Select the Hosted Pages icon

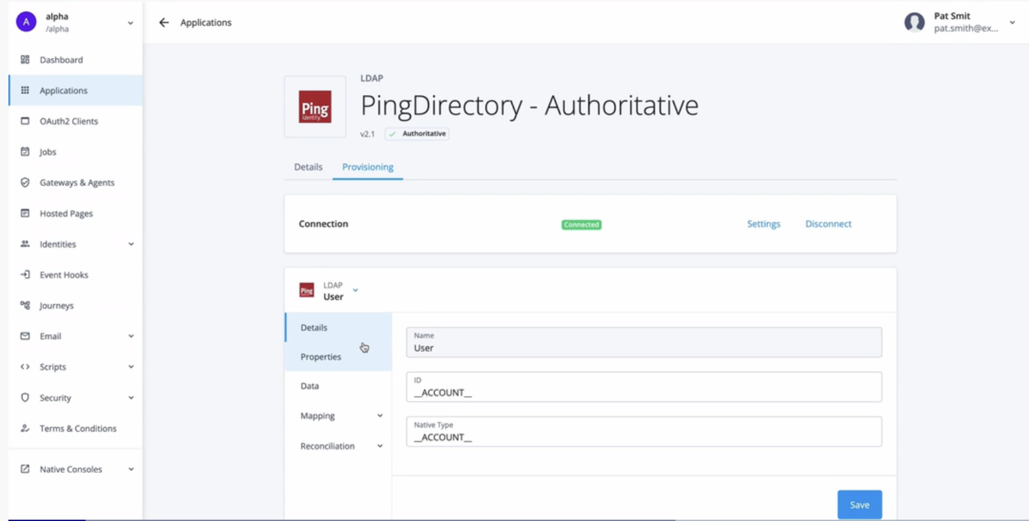[25, 213]
